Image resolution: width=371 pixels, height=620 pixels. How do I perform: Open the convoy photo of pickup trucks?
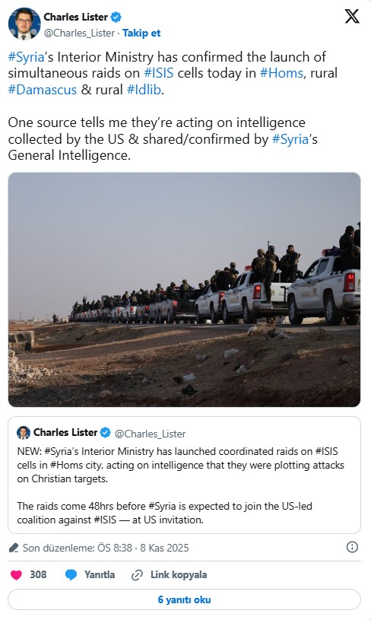[x=184, y=289]
